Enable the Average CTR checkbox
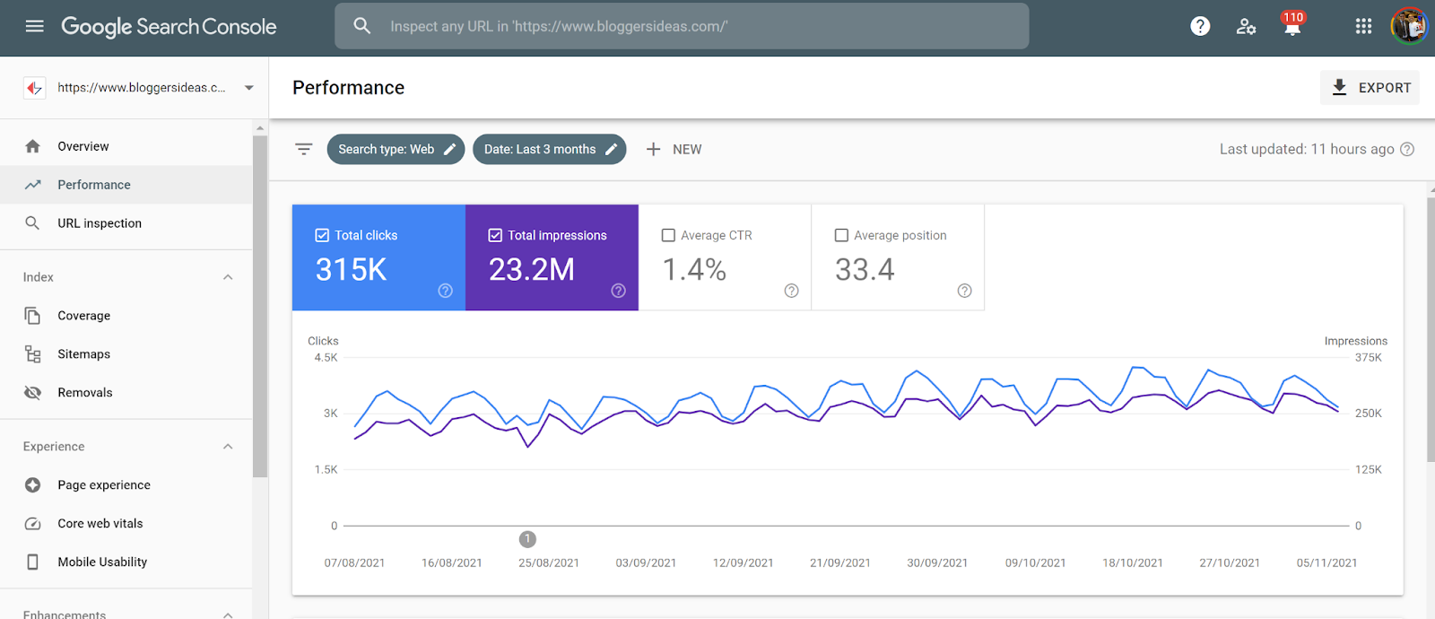The height and width of the screenshot is (619, 1435). (668, 235)
